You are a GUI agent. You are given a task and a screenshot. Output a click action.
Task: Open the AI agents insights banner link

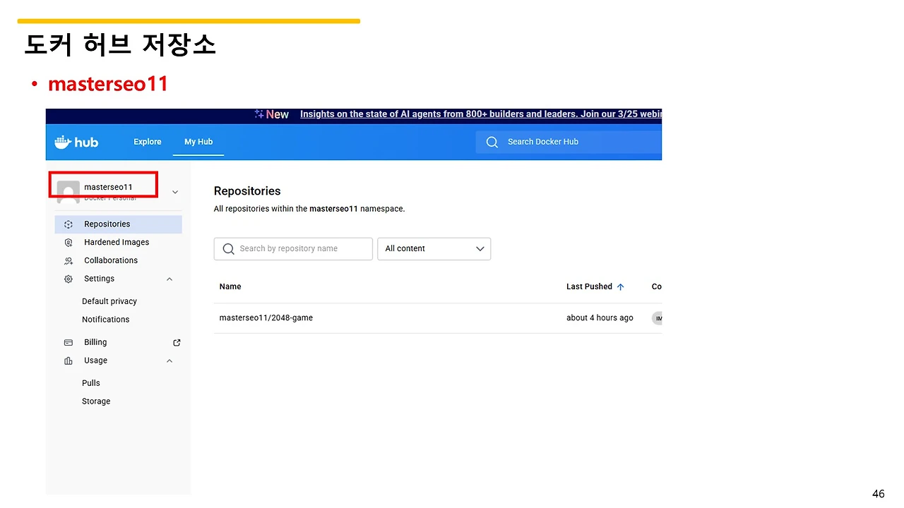481,114
